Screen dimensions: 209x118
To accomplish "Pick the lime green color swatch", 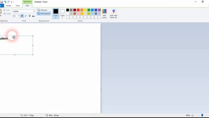I will pos(89,13).
